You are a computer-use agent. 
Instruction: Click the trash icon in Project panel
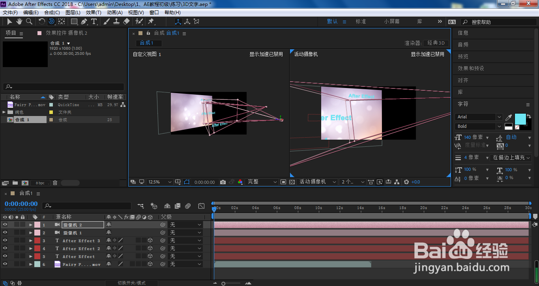55,183
